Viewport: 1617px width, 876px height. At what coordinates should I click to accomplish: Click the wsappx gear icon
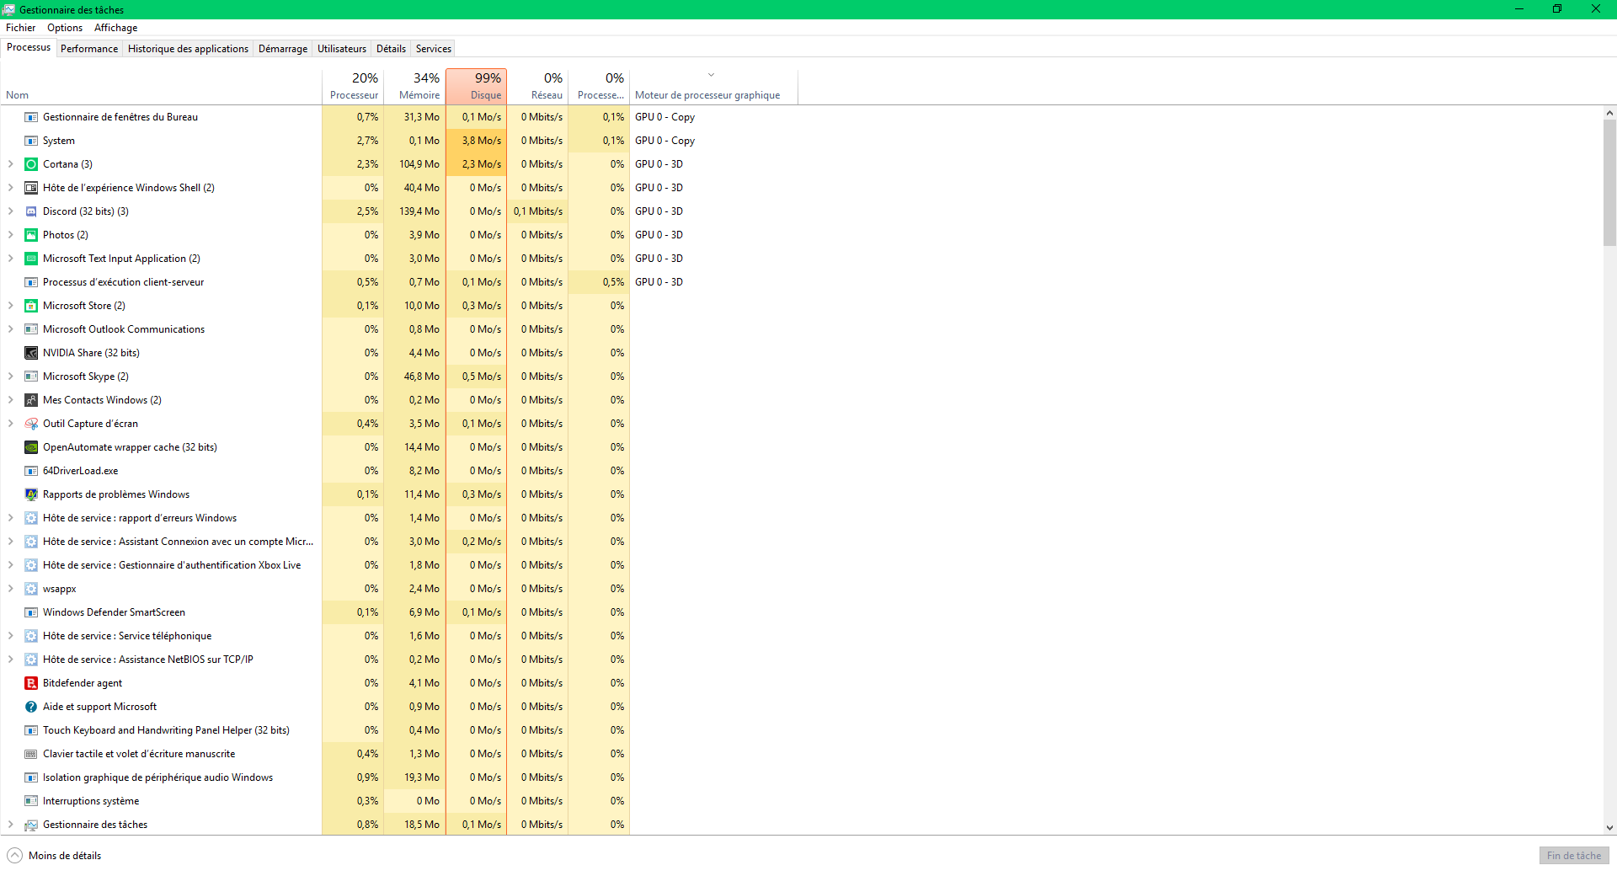click(31, 589)
